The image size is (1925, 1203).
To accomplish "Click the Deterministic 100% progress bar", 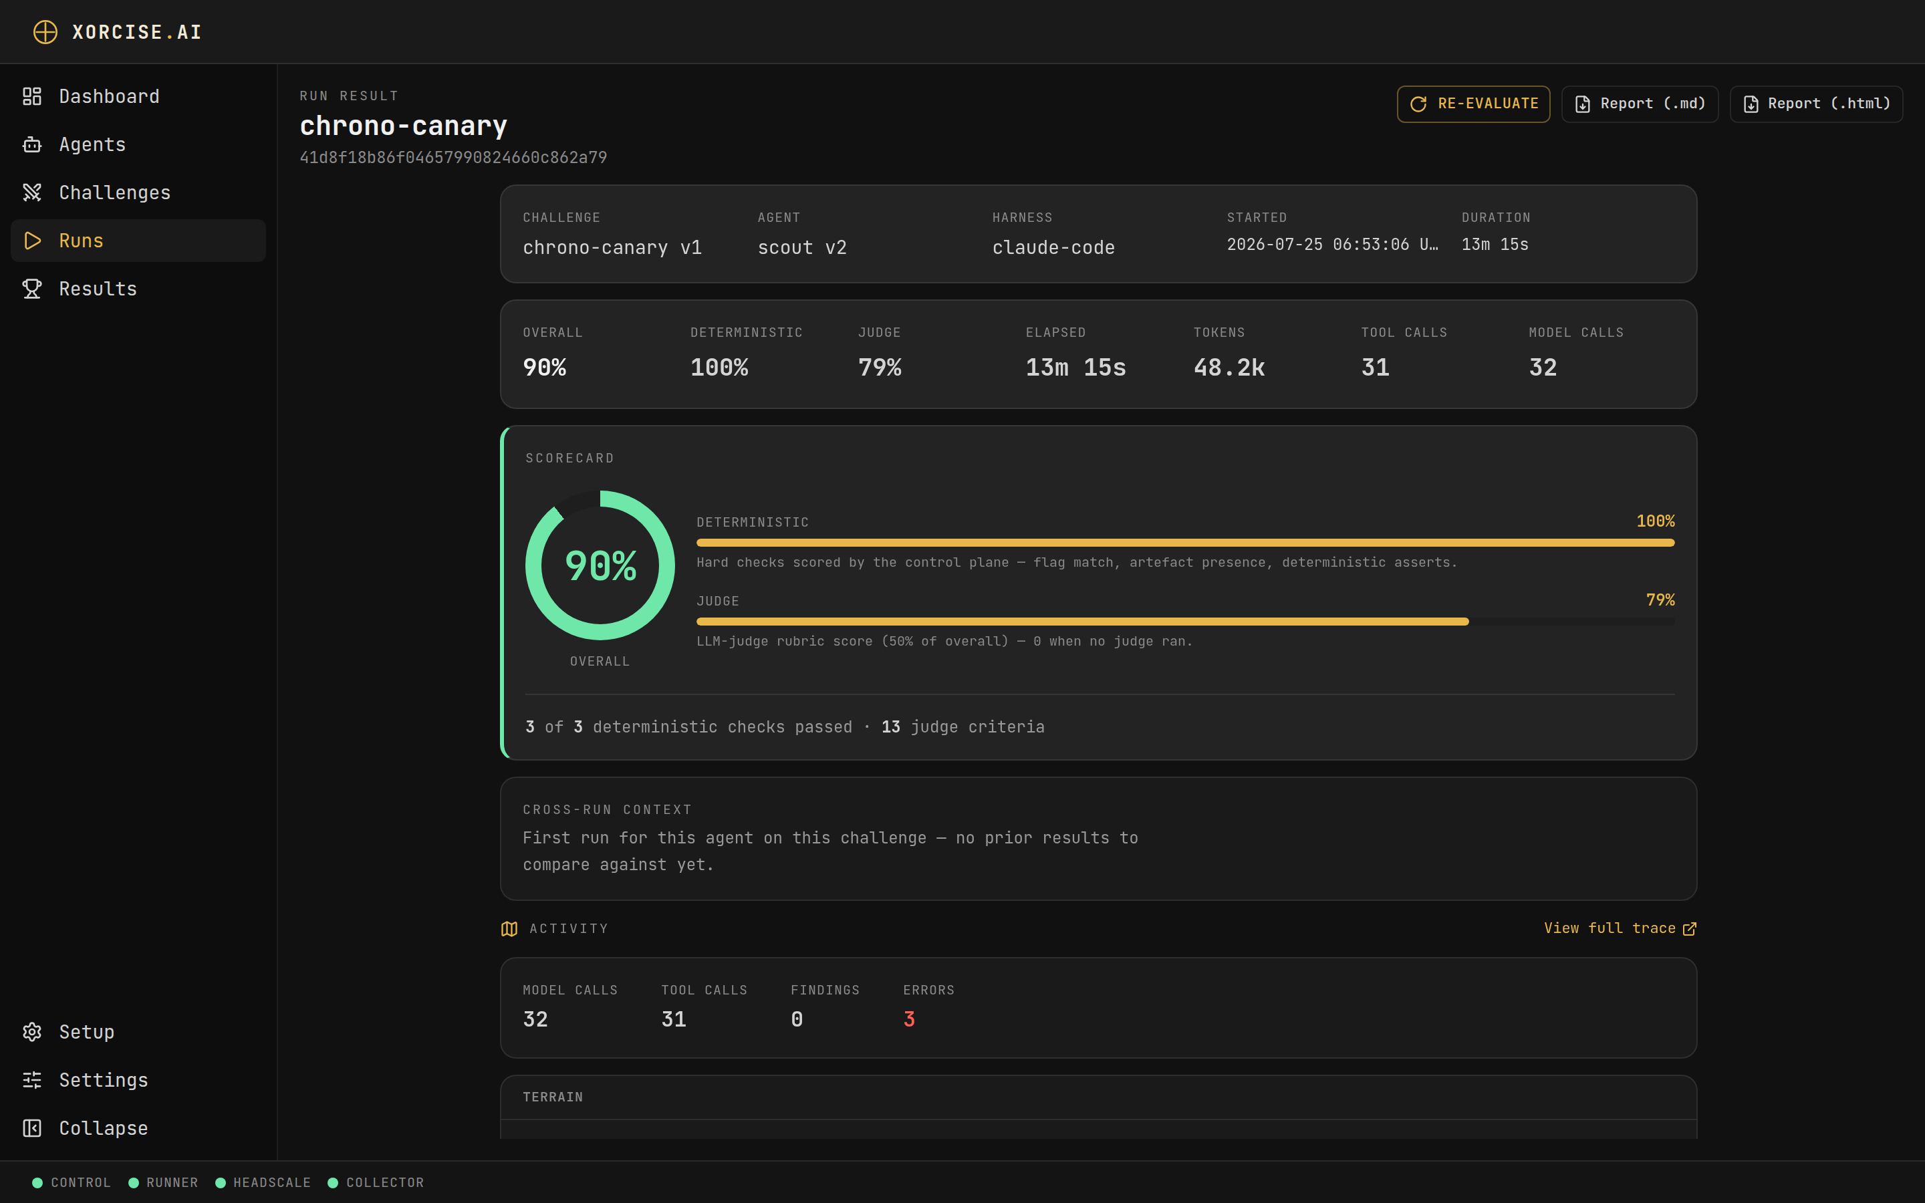I will [1185, 543].
